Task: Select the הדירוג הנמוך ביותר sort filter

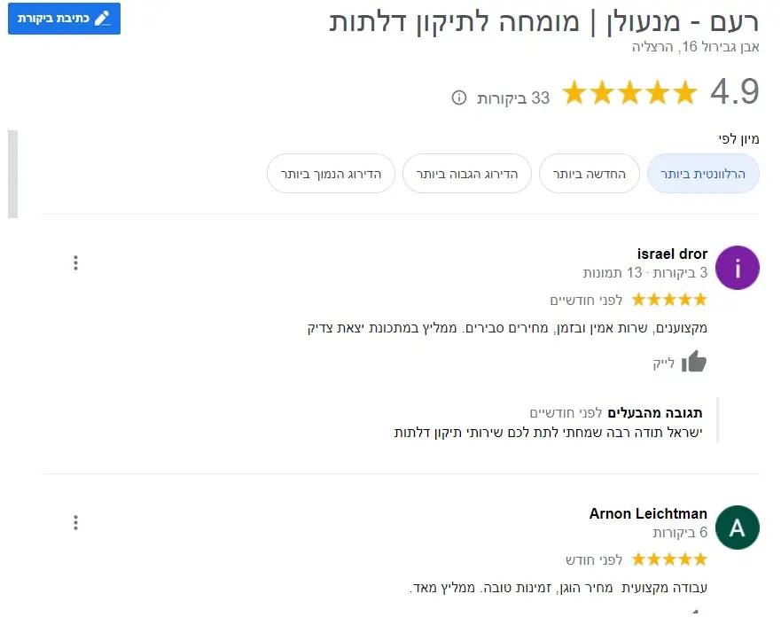Action: (331, 174)
